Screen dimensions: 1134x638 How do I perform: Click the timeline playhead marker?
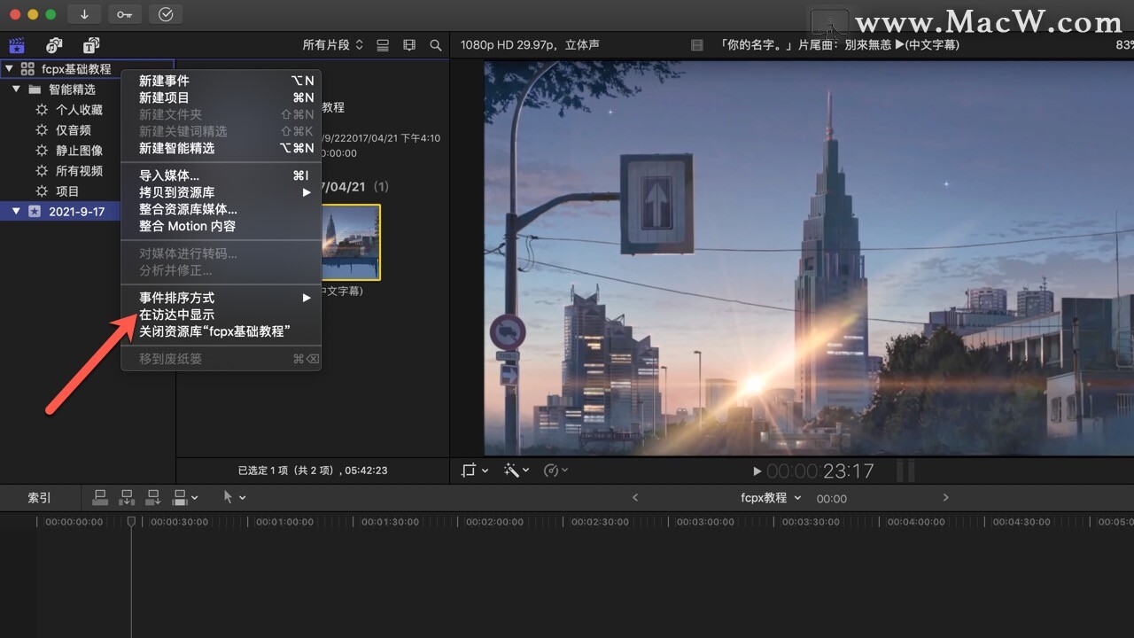click(131, 522)
